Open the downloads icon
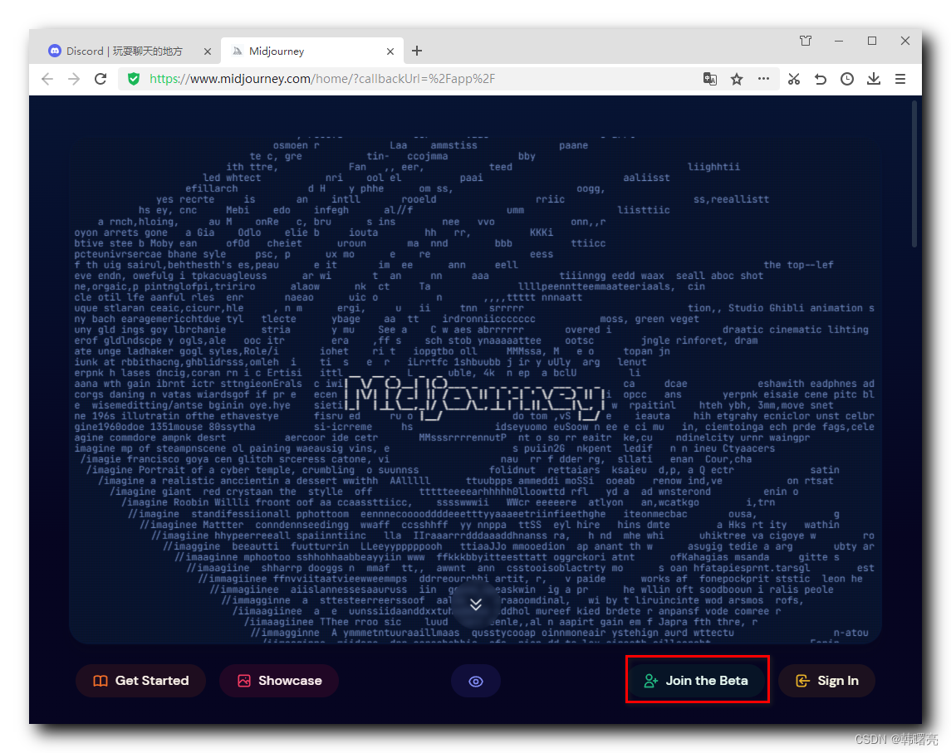Viewport: 951px width, 753px height. point(874,79)
